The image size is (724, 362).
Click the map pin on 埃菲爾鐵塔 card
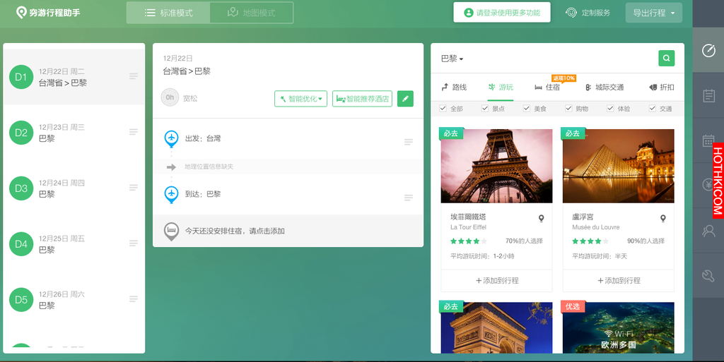point(541,218)
